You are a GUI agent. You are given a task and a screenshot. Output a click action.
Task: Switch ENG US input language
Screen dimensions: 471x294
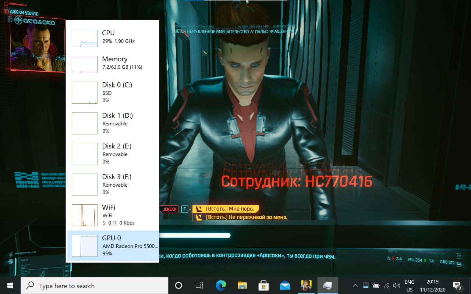[410, 286]
